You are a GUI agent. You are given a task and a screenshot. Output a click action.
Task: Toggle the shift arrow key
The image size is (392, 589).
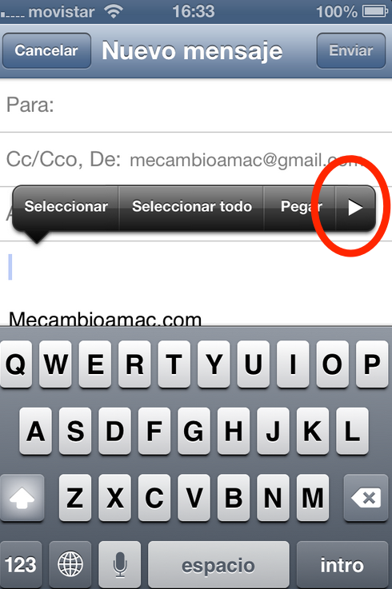tap(22, 498)
